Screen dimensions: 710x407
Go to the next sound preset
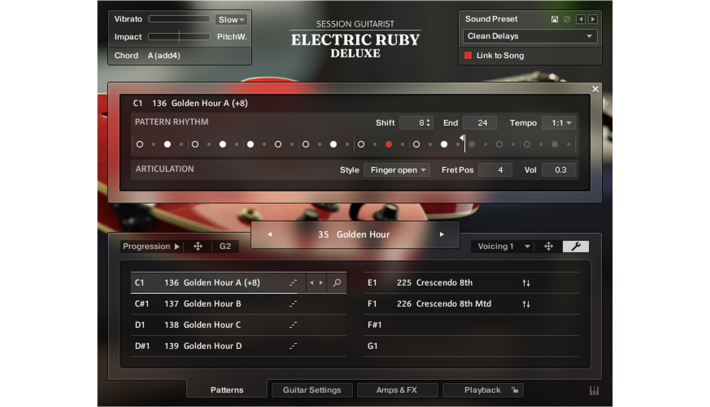click(x=592, y=19)
